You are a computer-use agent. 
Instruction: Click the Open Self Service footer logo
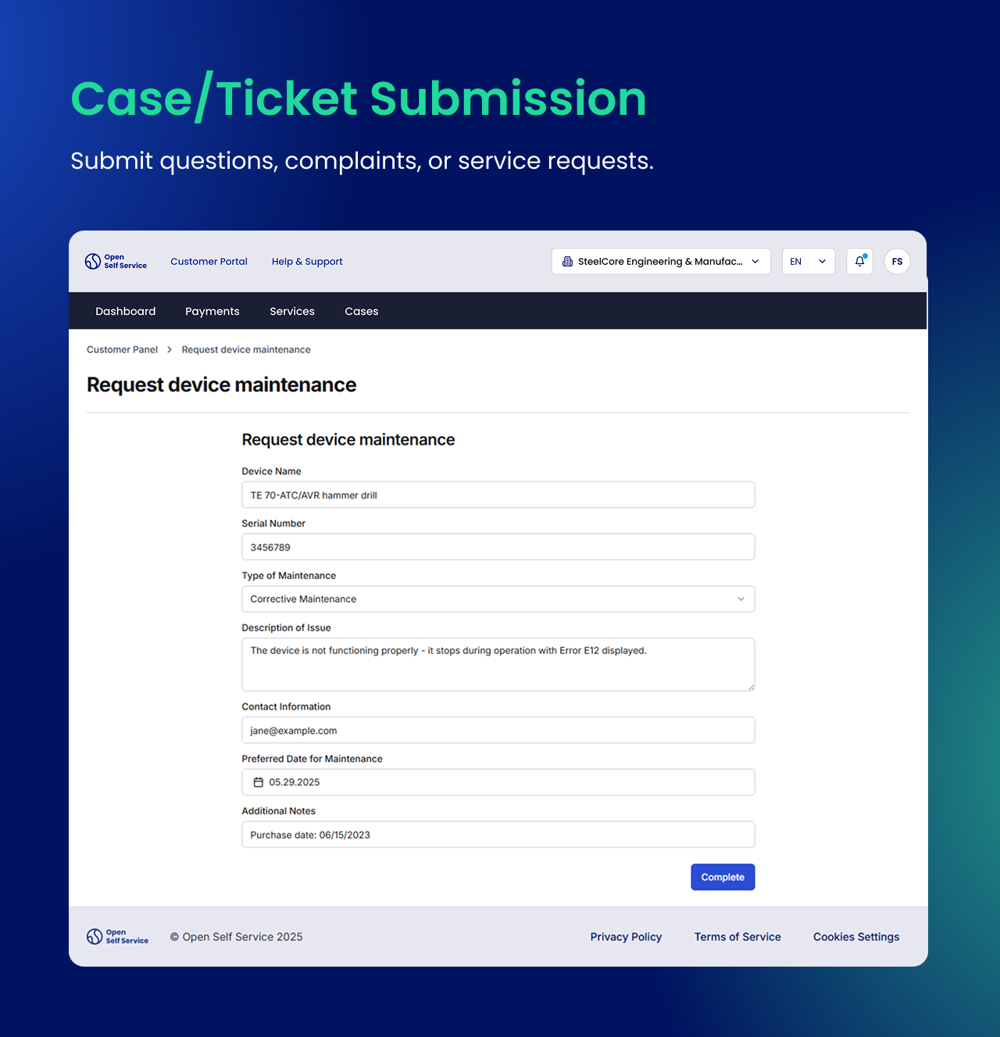[x=117, y=936]
